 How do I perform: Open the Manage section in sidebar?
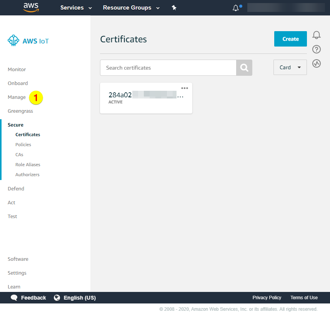17,97
